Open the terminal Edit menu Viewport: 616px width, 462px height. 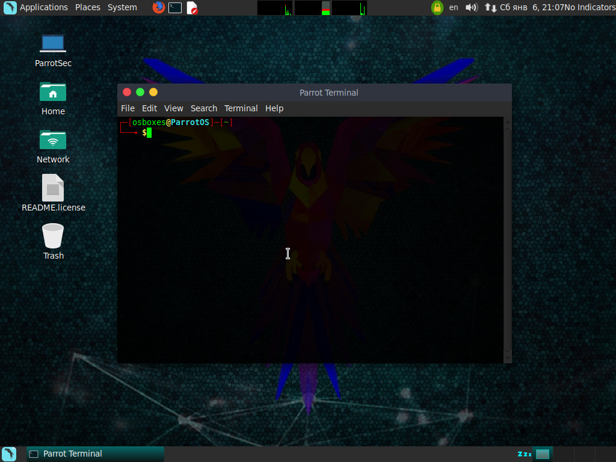click(x=149, y=108)
